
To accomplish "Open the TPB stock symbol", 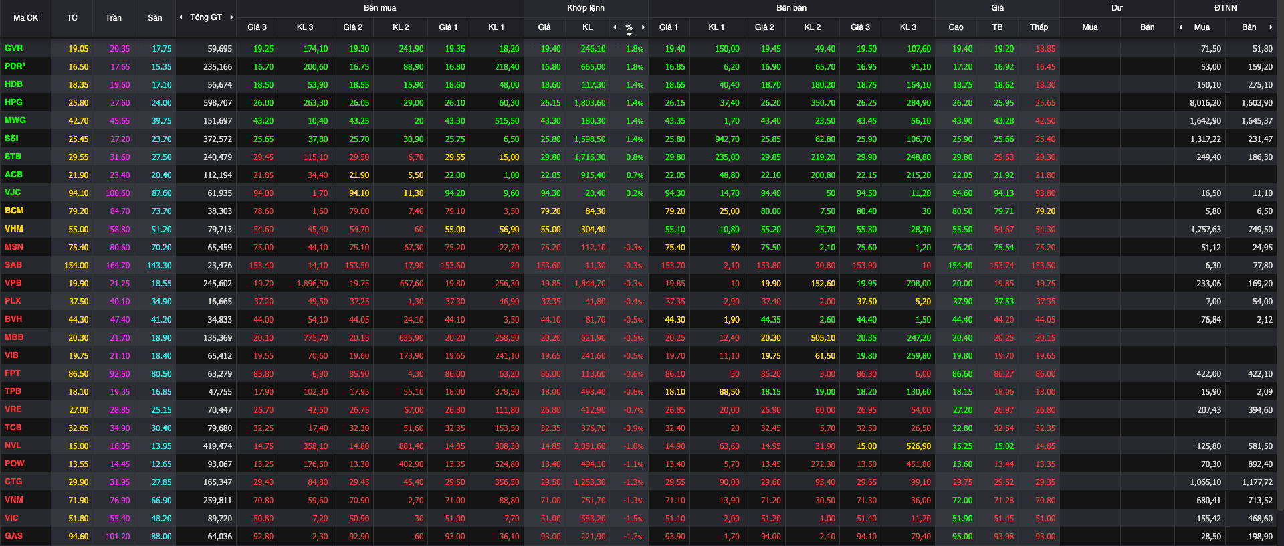I will pos(13,391).
